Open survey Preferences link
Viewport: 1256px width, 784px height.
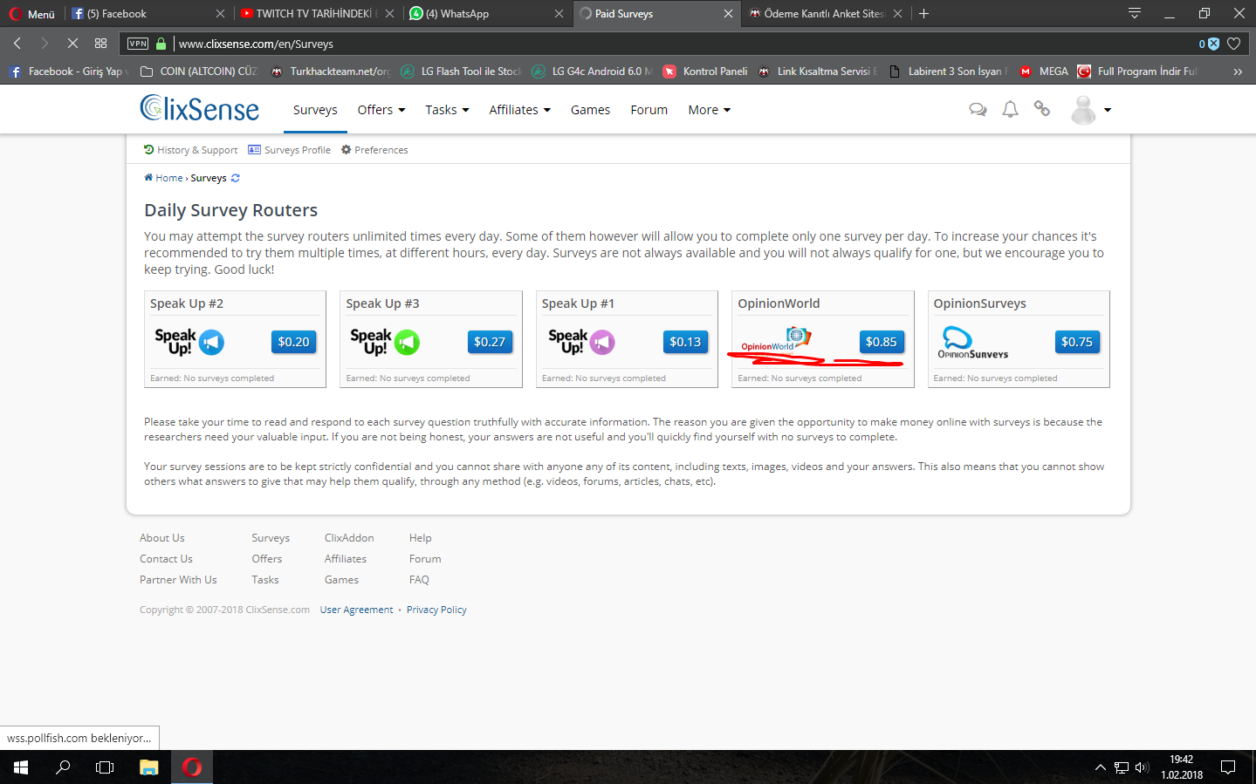(x=374, y=150)
